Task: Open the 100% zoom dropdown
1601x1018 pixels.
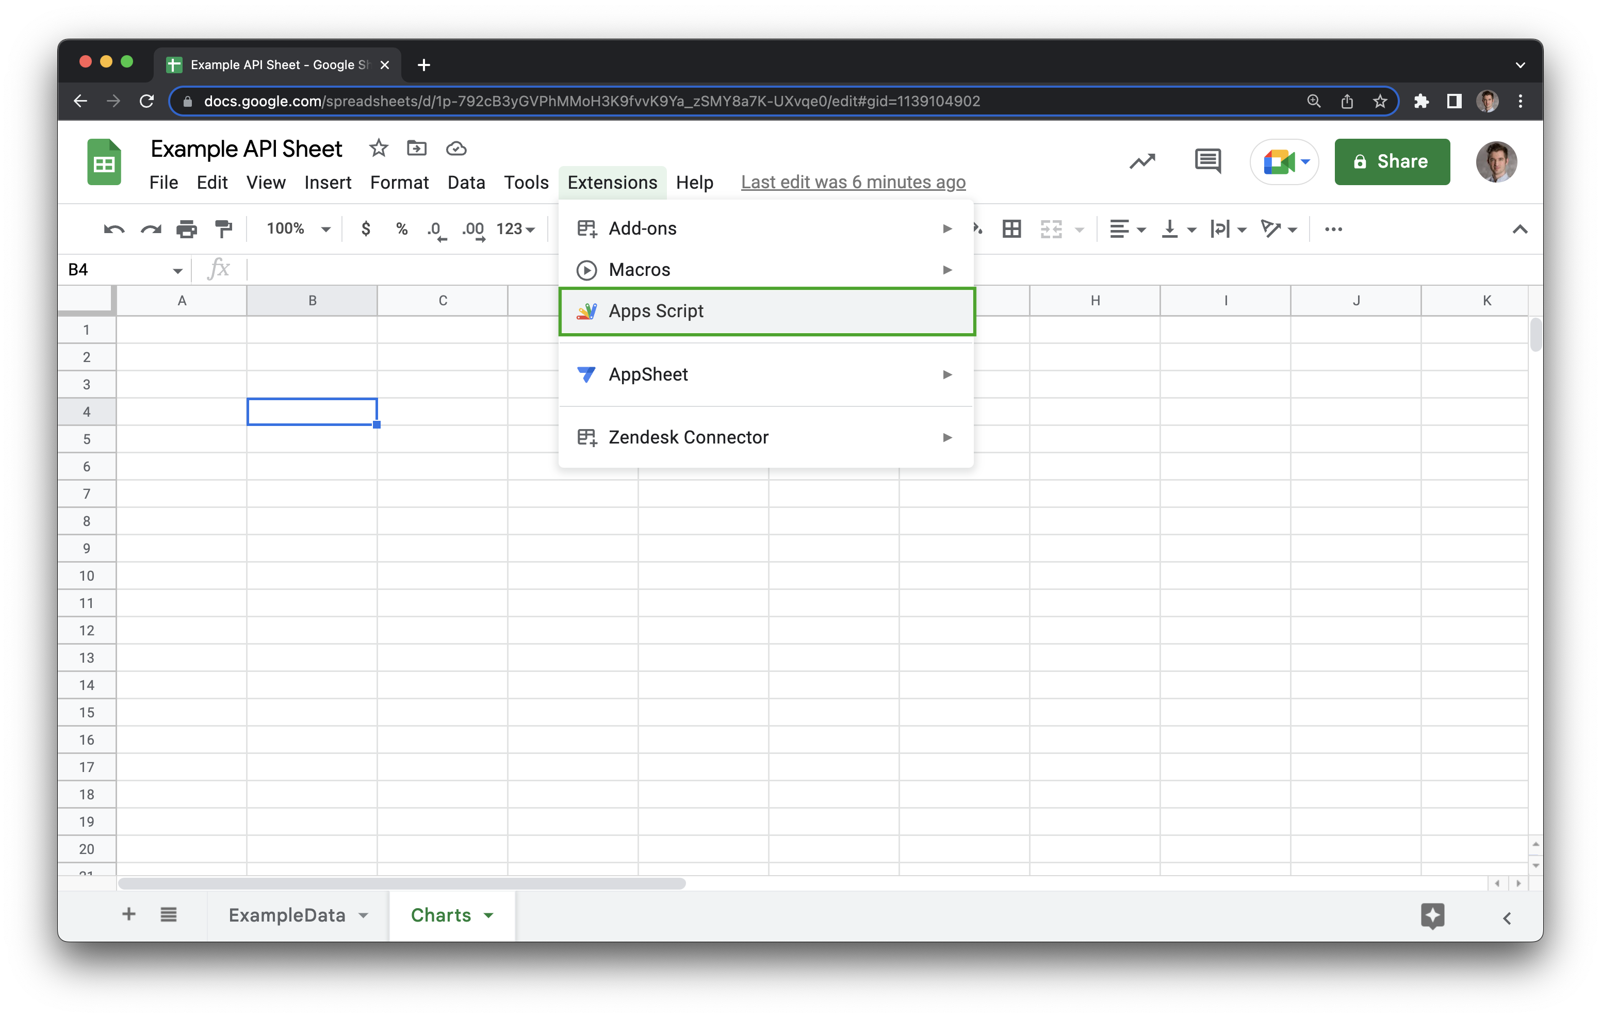Action: pyautogui.click(x=298, y=229)
